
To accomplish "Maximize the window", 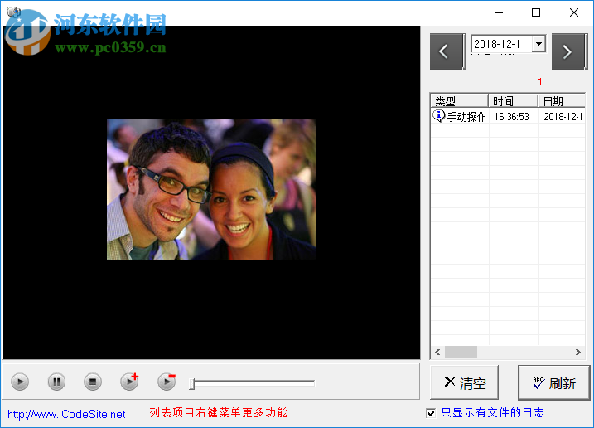I will click(x=536, y=12).
